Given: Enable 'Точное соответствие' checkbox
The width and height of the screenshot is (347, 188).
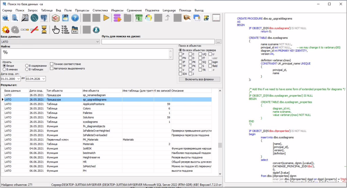Looking at the screenshot, I should click(52, 64).
